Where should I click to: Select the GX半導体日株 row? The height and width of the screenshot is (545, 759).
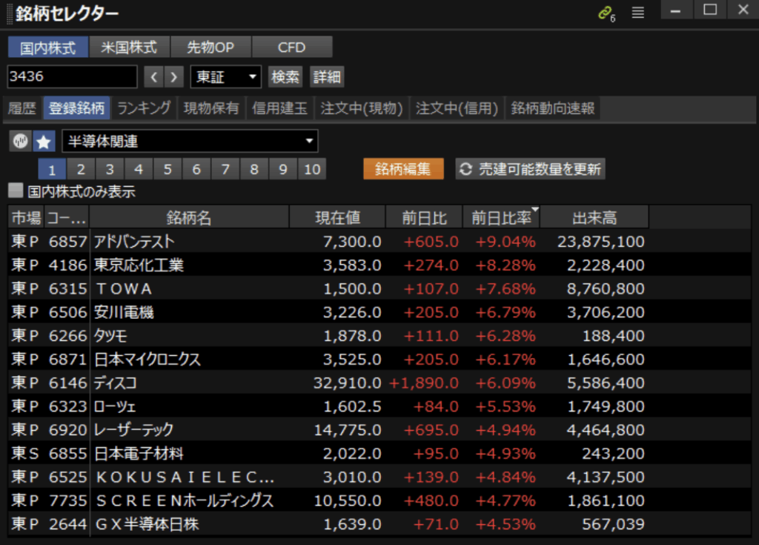pos(379,523)
